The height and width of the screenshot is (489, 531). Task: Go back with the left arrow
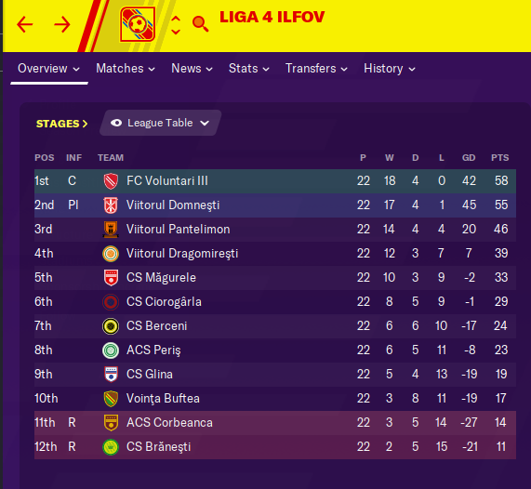pos(25,24)
